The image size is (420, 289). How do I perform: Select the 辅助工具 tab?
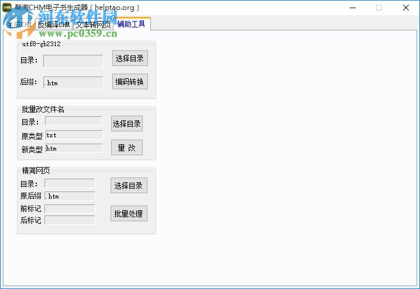click(131, 24)
